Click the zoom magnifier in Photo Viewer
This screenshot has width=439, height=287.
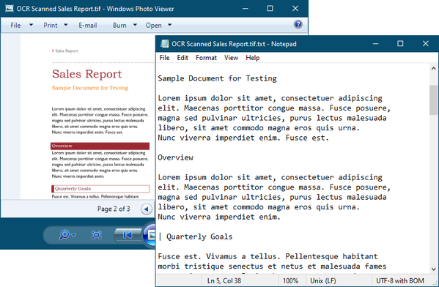pyautogui.click(x=64, y=234)
